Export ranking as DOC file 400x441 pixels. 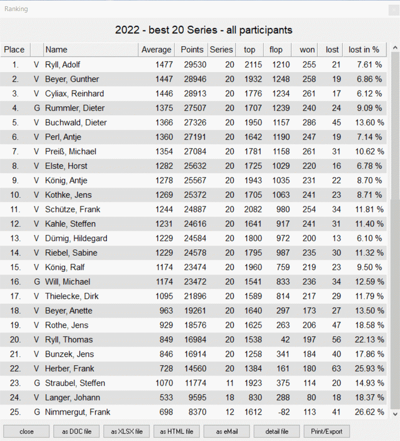(76, 431)
